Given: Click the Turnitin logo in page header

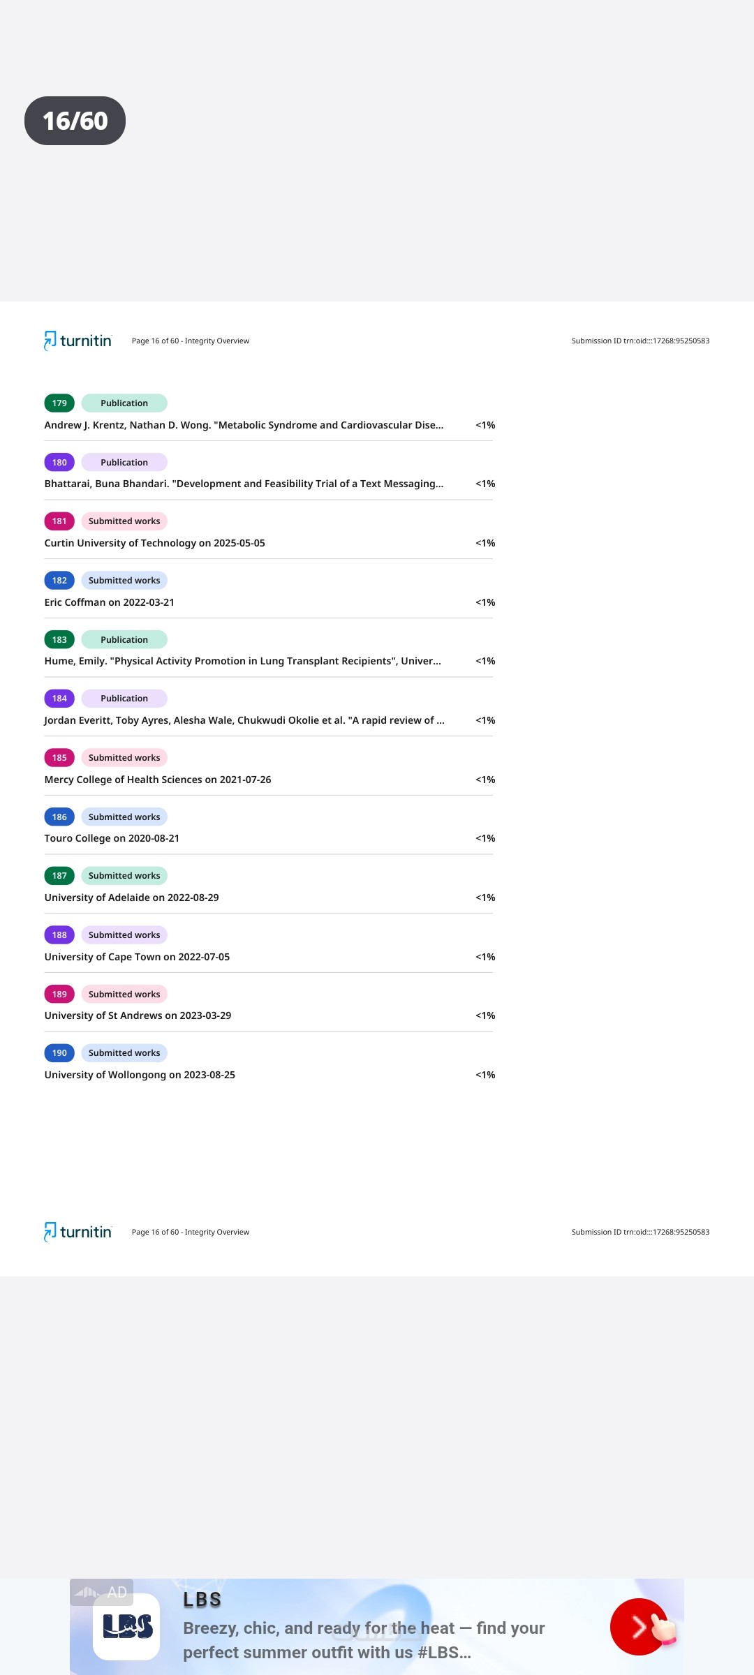Looking at the screenshot, I should click(77, 341).
